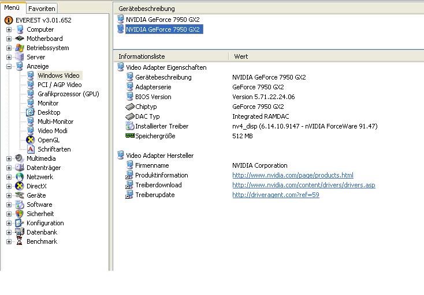Expand the Benchmark tree node
The height and width of the screenshot is (295, 424).
coord(9,241)
